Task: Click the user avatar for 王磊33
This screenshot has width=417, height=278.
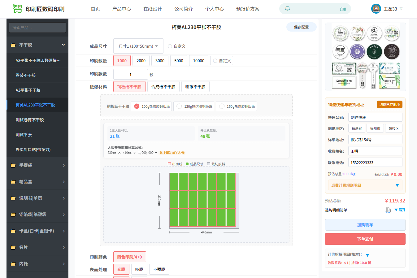Action: 376,9
